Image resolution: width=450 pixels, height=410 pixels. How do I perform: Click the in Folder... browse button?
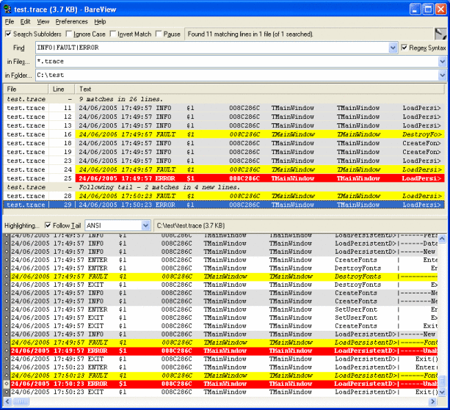click(18, 75)
